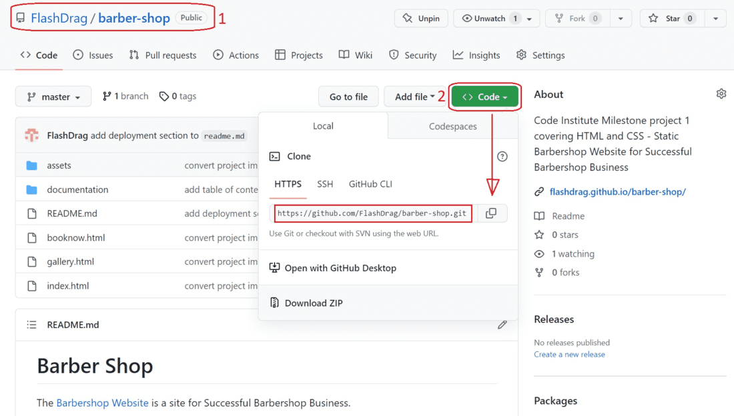Switch to Codespaces tab

tap(452, 127)
